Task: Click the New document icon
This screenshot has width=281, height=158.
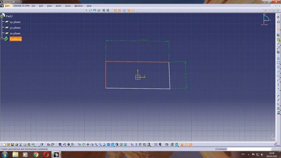Action: tap(4, 144)
